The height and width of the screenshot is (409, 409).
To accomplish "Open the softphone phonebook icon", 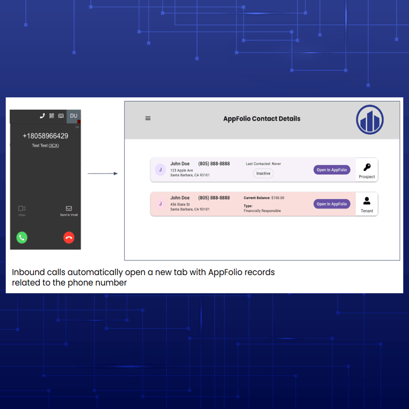I will [x=61, y=116].
